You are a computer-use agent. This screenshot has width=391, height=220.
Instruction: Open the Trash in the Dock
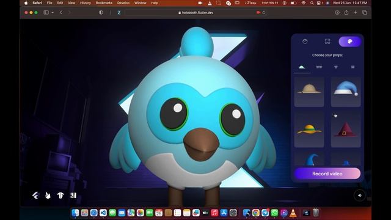[x=316, y=213]
